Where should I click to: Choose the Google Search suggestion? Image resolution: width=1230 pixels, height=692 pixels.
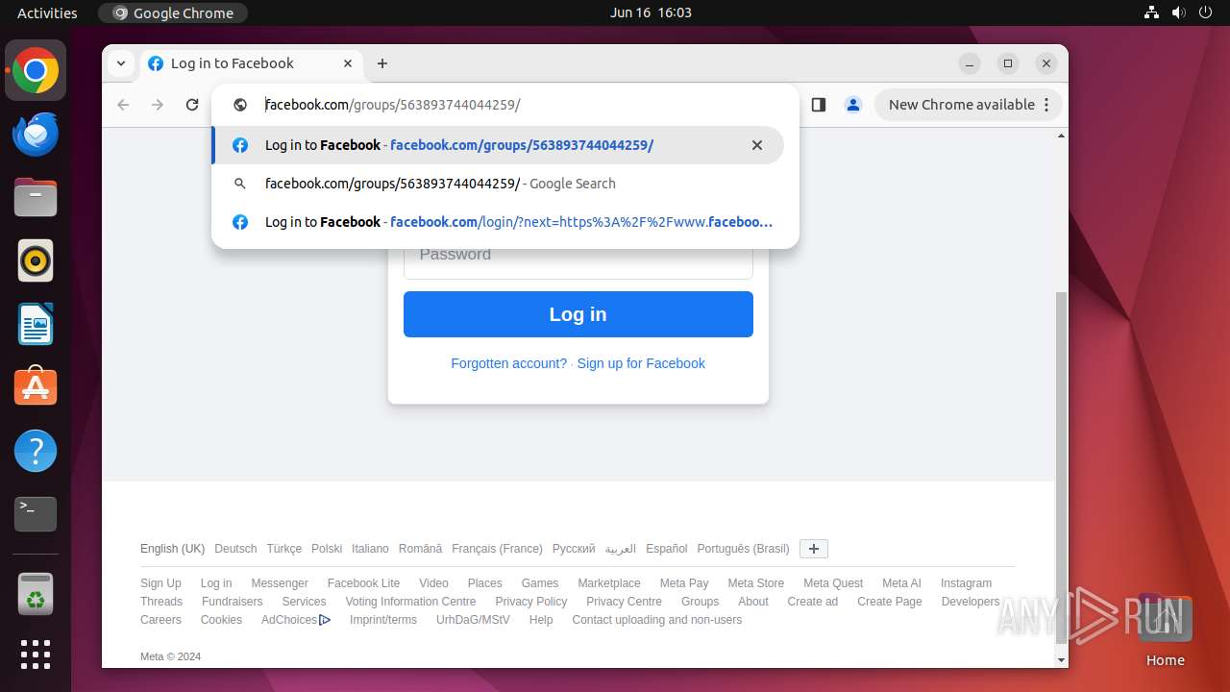pyautogui.click(x=498, y=184)
